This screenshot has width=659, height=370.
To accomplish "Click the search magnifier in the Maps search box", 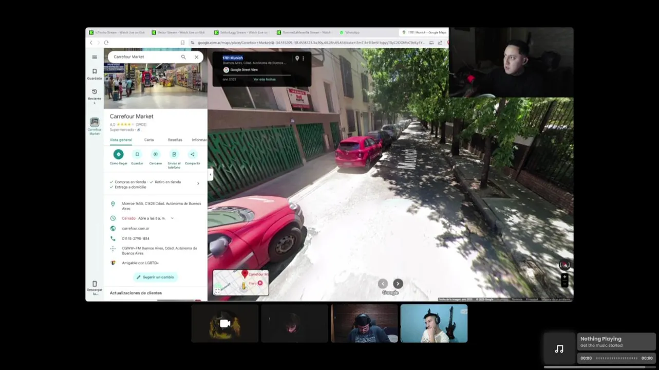I will click(x=183, y=57).
